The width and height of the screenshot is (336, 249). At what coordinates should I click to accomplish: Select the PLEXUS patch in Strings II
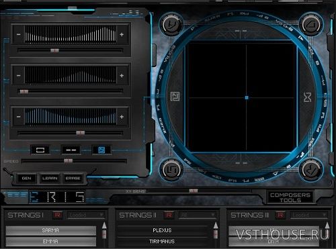[x=162, y=230]
